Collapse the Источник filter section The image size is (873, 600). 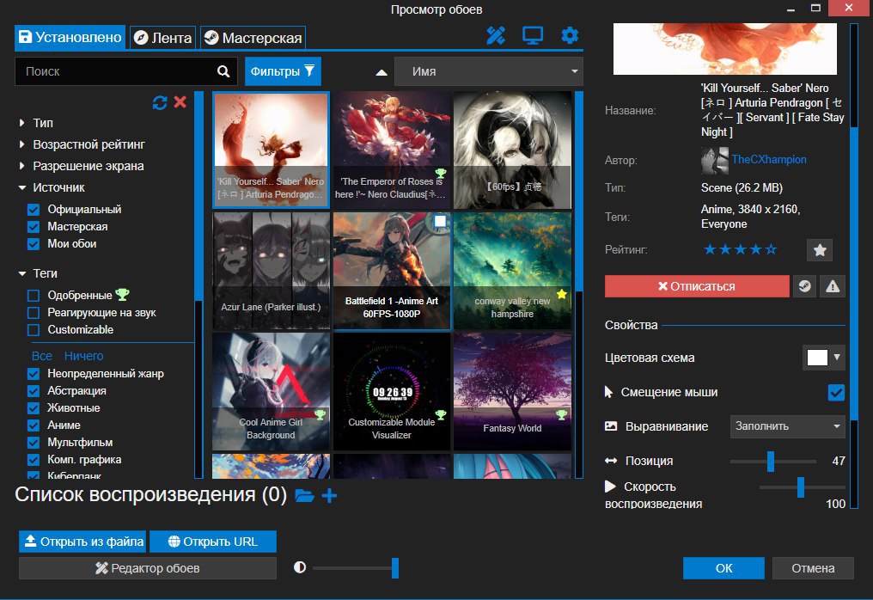tap(52, 187)
